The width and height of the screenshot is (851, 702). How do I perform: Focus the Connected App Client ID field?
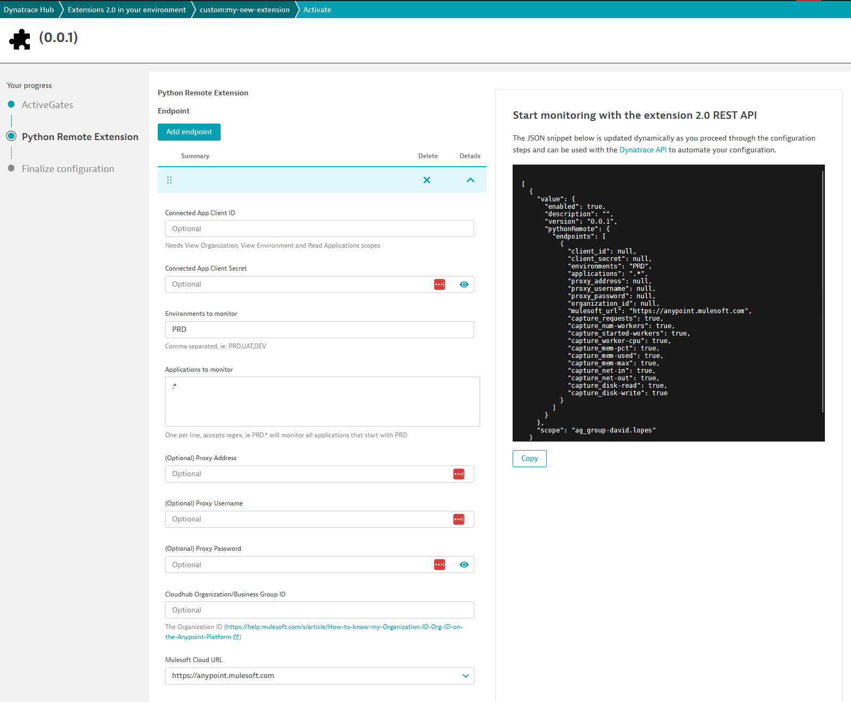[x=320, y=228]
